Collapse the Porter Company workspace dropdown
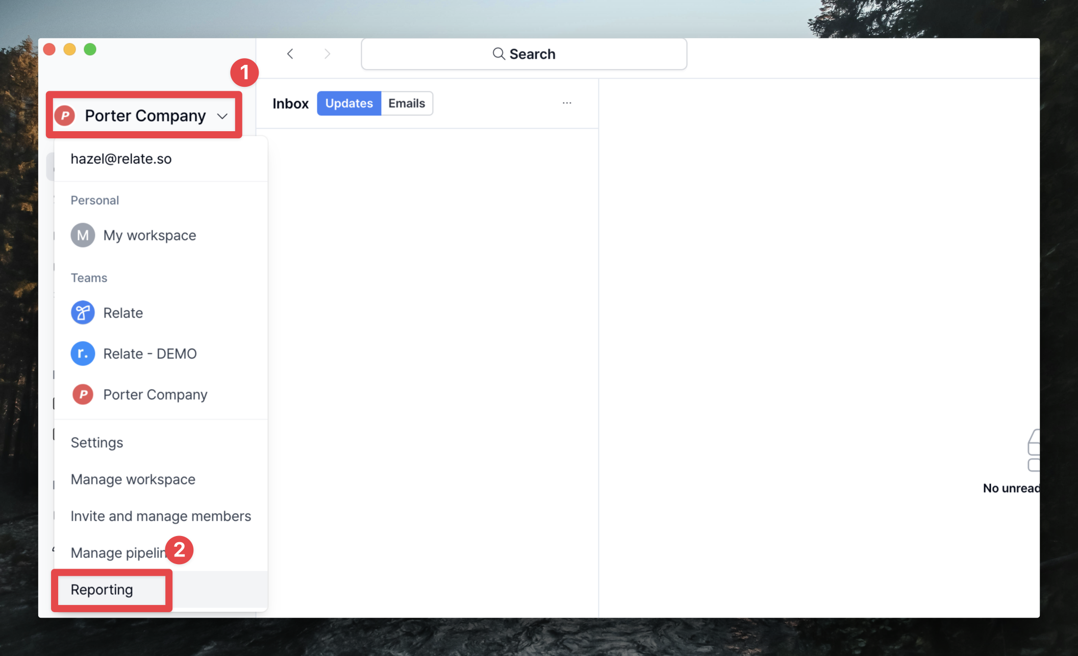The height and width of the screenshot is (656, 1078). [x=144, y=116]
